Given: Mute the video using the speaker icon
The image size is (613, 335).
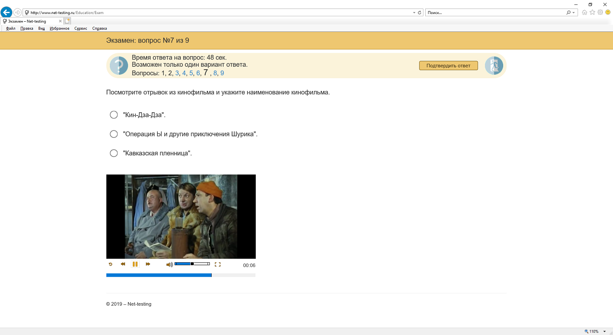Looking at the screenshot, I should (169, 264).
